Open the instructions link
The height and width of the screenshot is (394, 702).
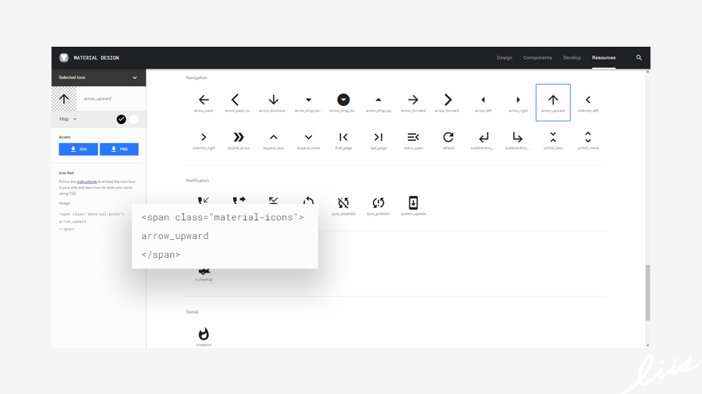(x=87, y=181)
